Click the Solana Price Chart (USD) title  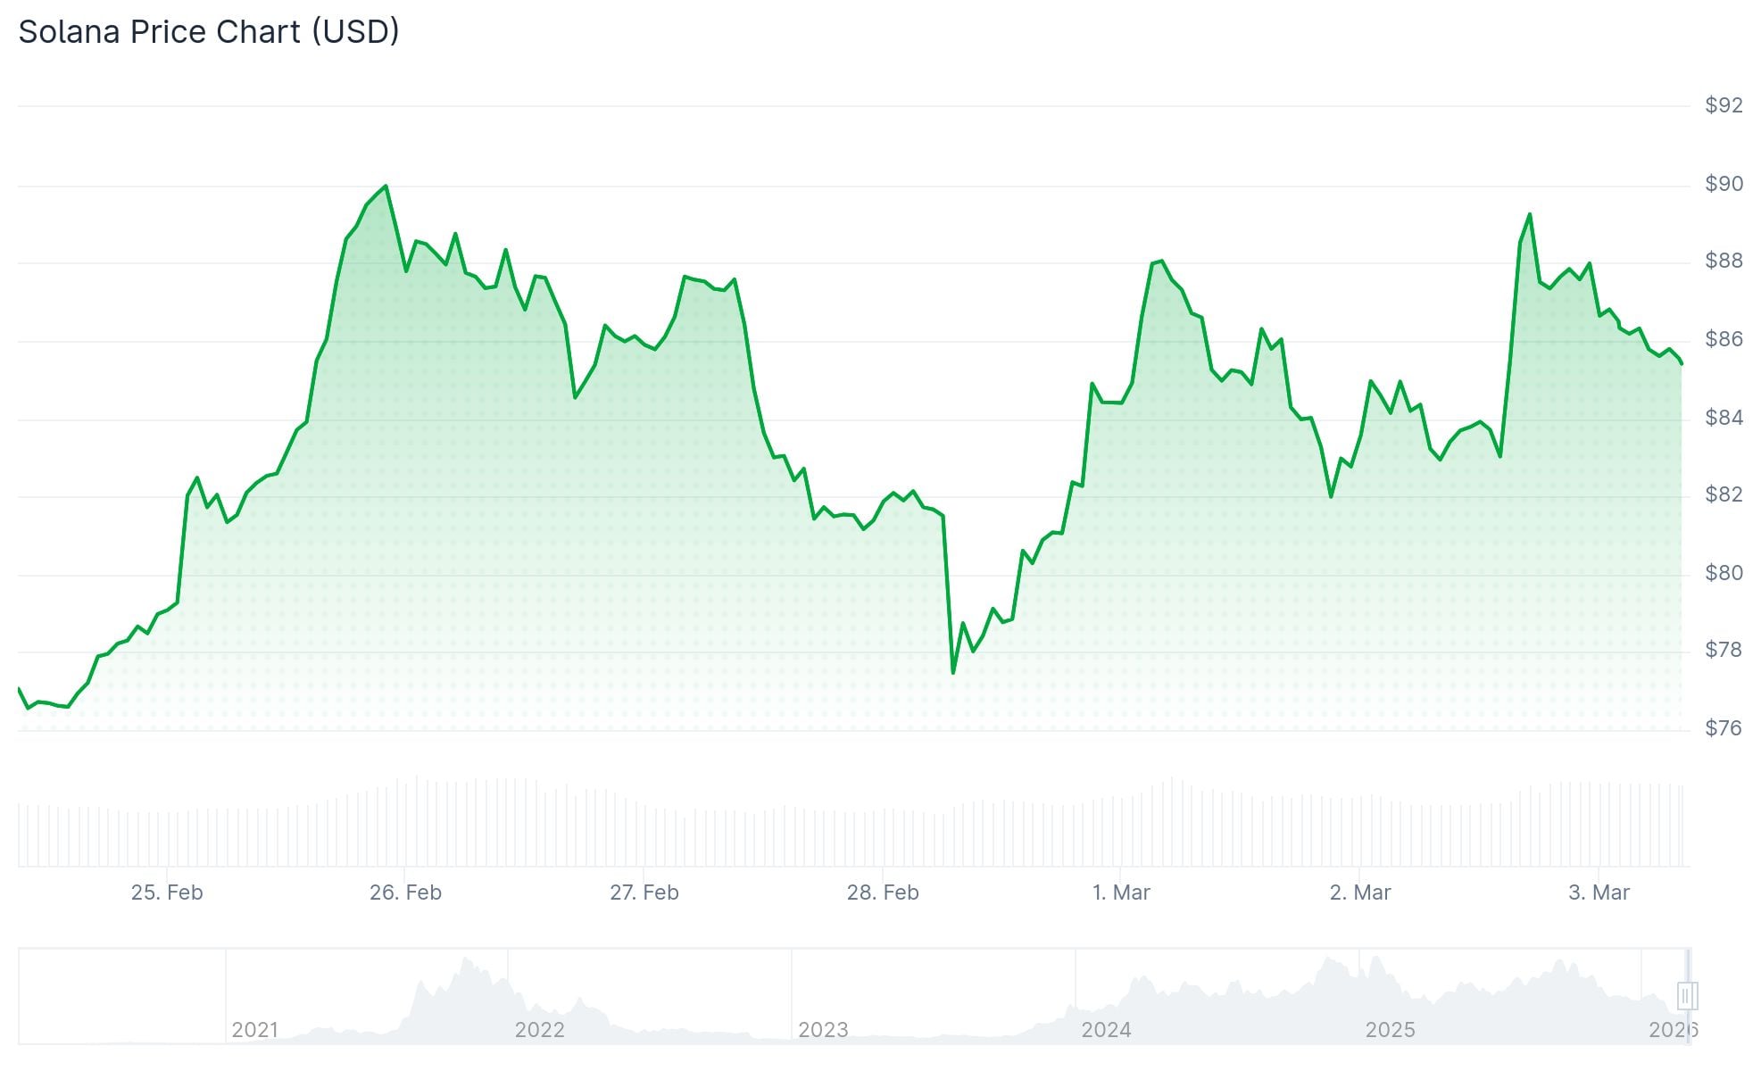point(209,32)
